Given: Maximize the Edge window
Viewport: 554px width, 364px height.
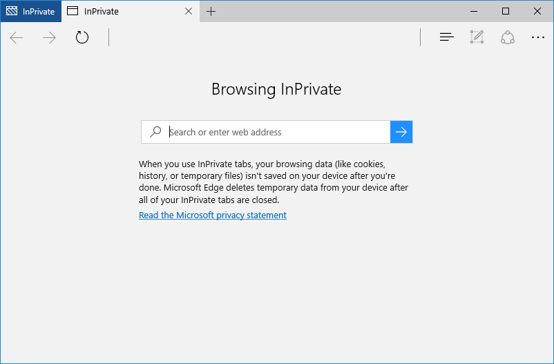Looking at the screenshot, I should pos(506,11).
